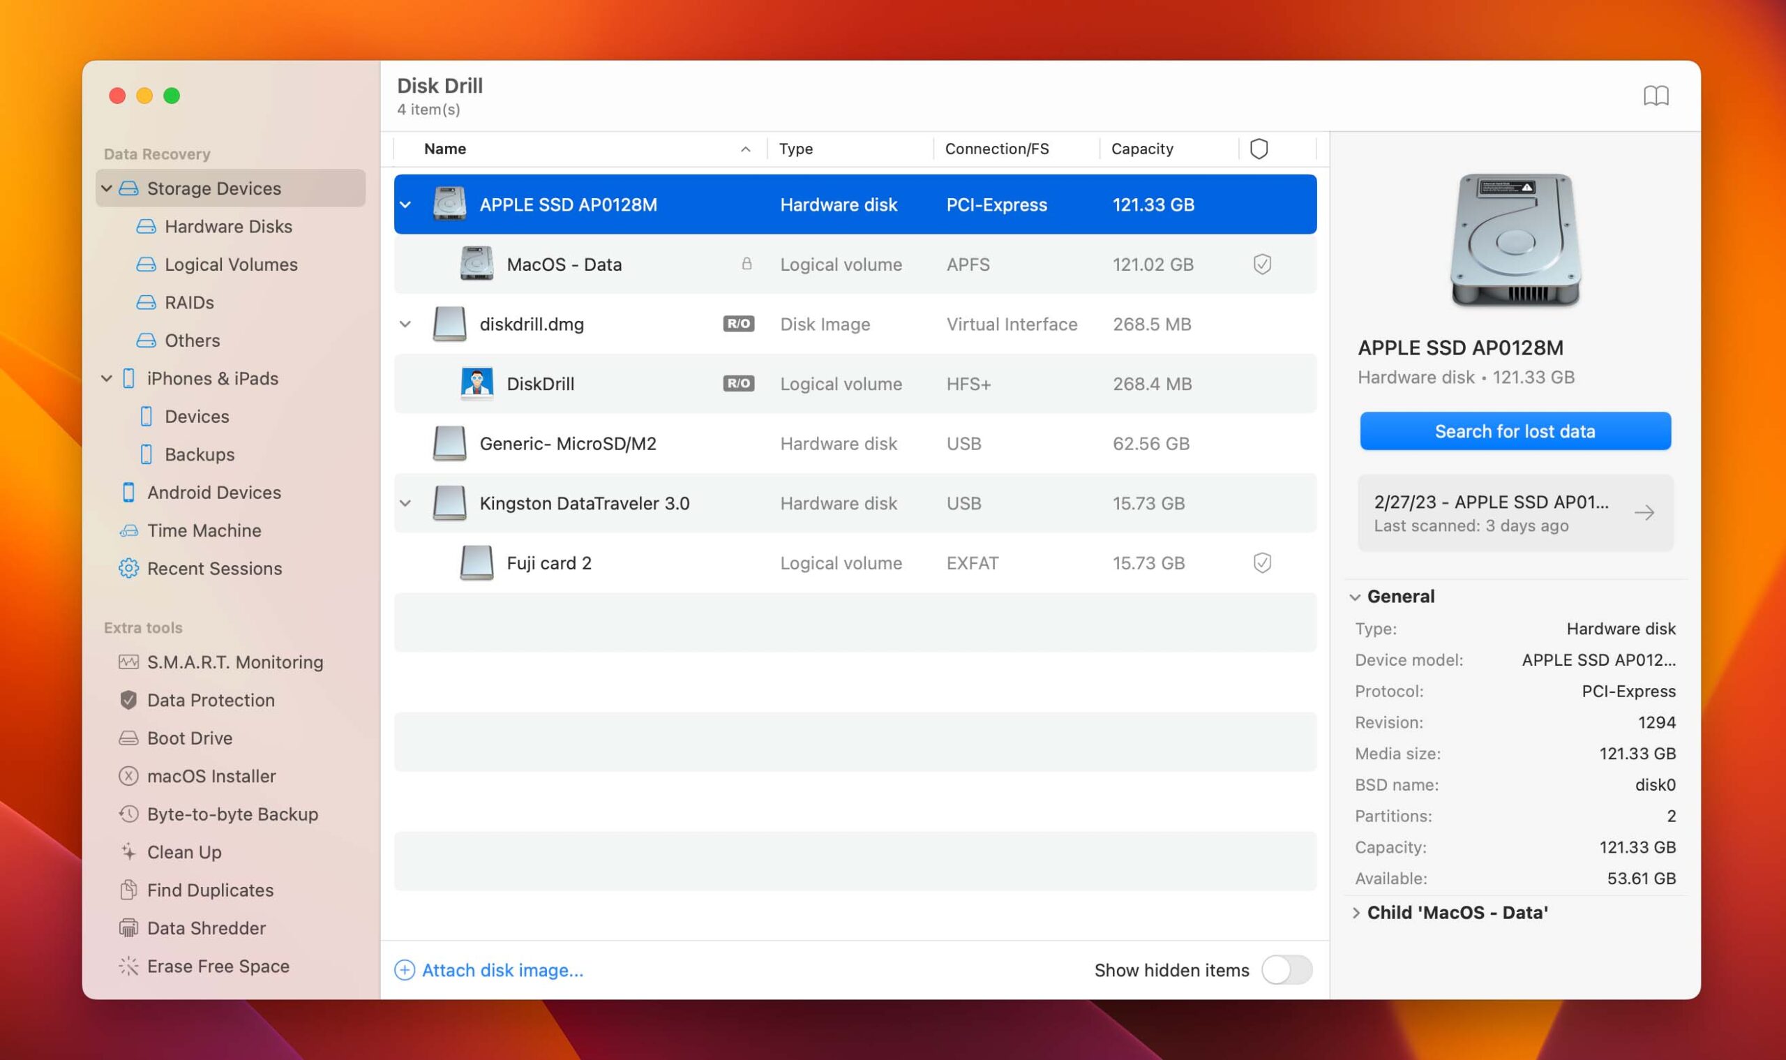This screenshot has width=1786, height=1060.
Task: Click the Search for lost data button
Action: pyautogui.click(x=1515, y=431)
